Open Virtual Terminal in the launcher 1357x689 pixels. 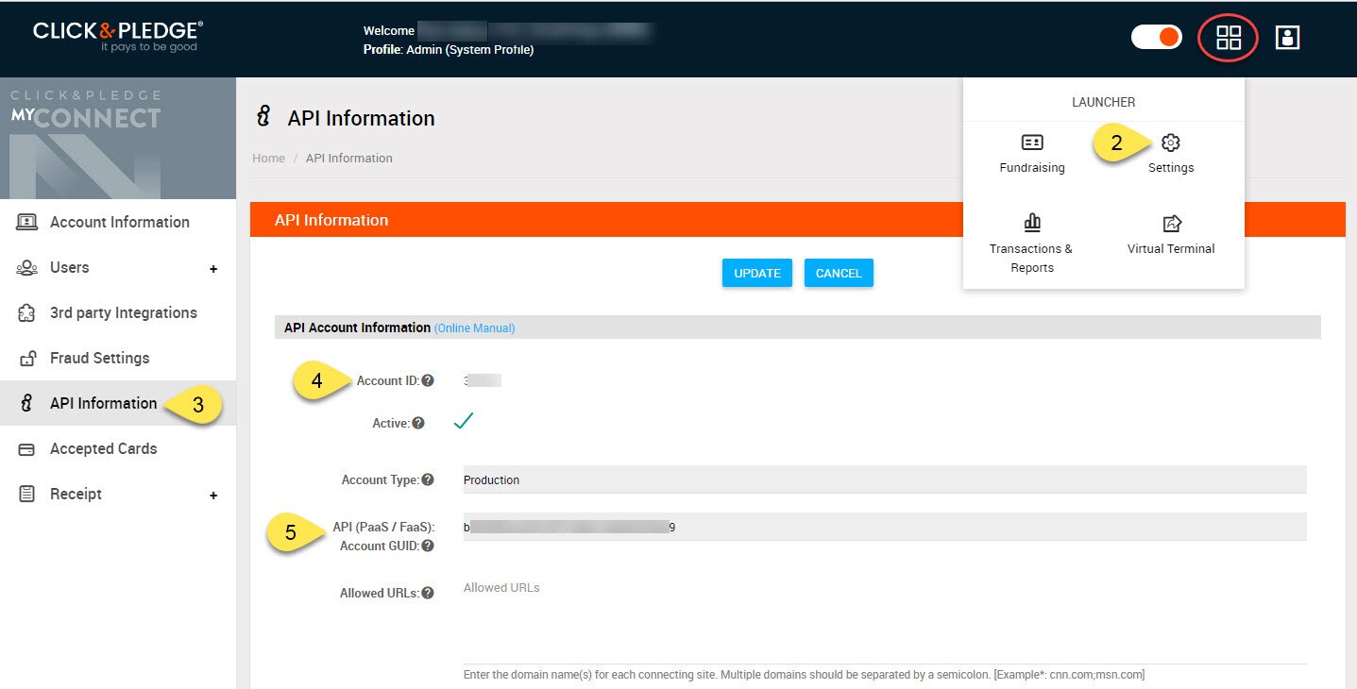1171,235
